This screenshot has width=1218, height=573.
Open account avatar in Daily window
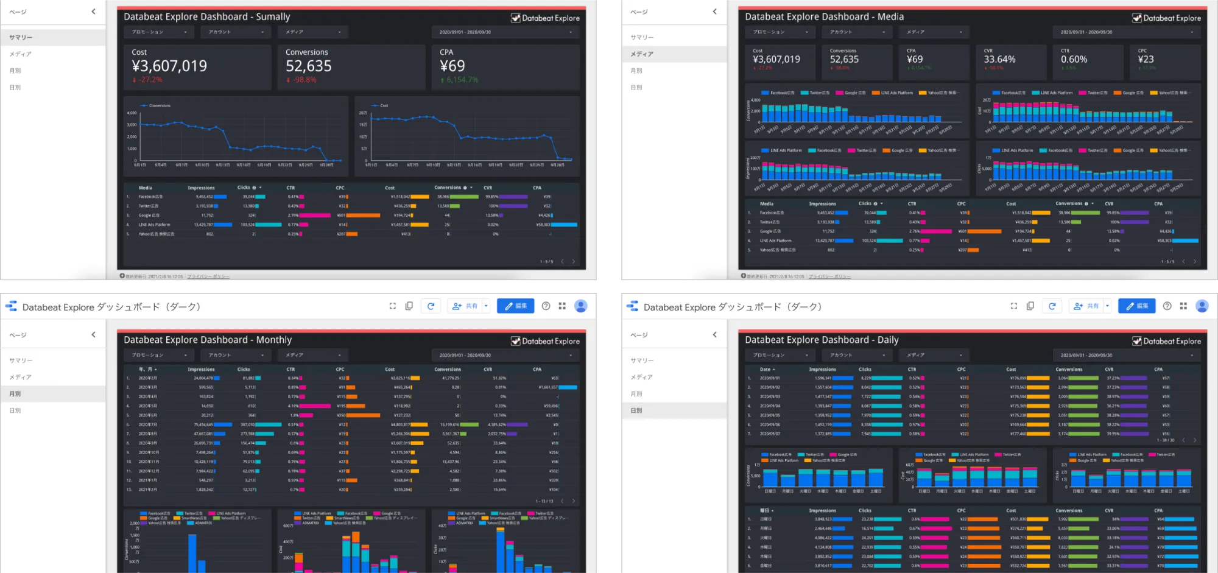click(1202, 306)
